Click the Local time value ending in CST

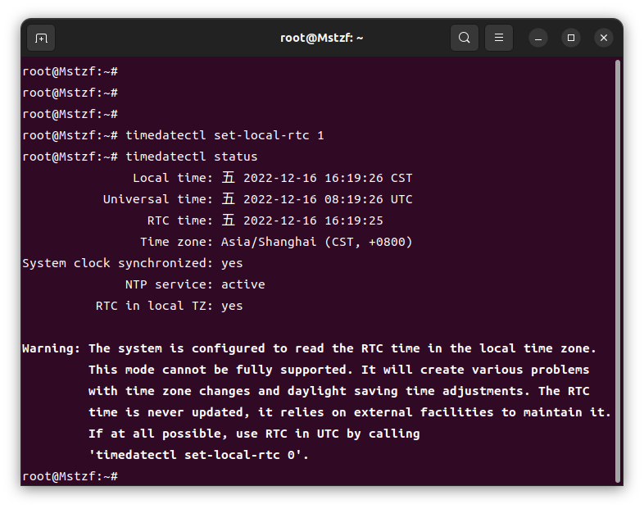point(316,178)
